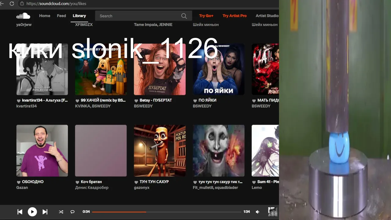Open the Artist Studio menu item
This screenshot has height=220, width=391.
[267, 16]
